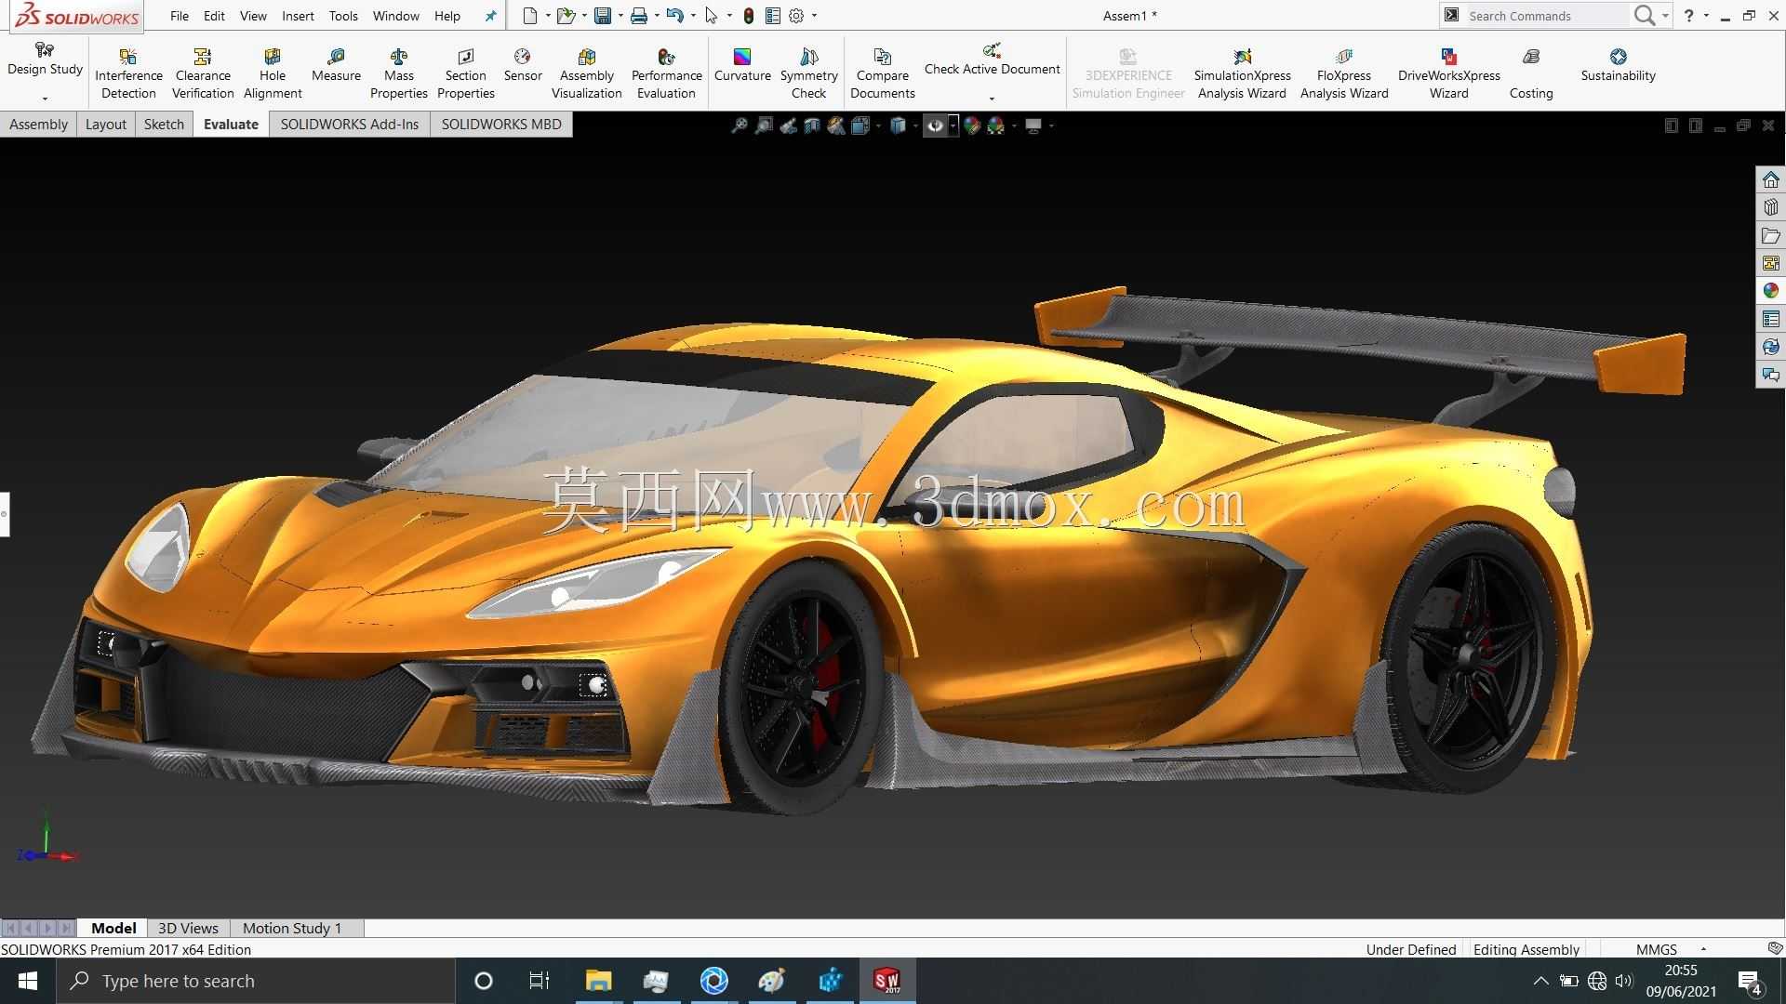Click Windows taskbar search box
The image size is (1786, 1004).
[x=257, y=981]
